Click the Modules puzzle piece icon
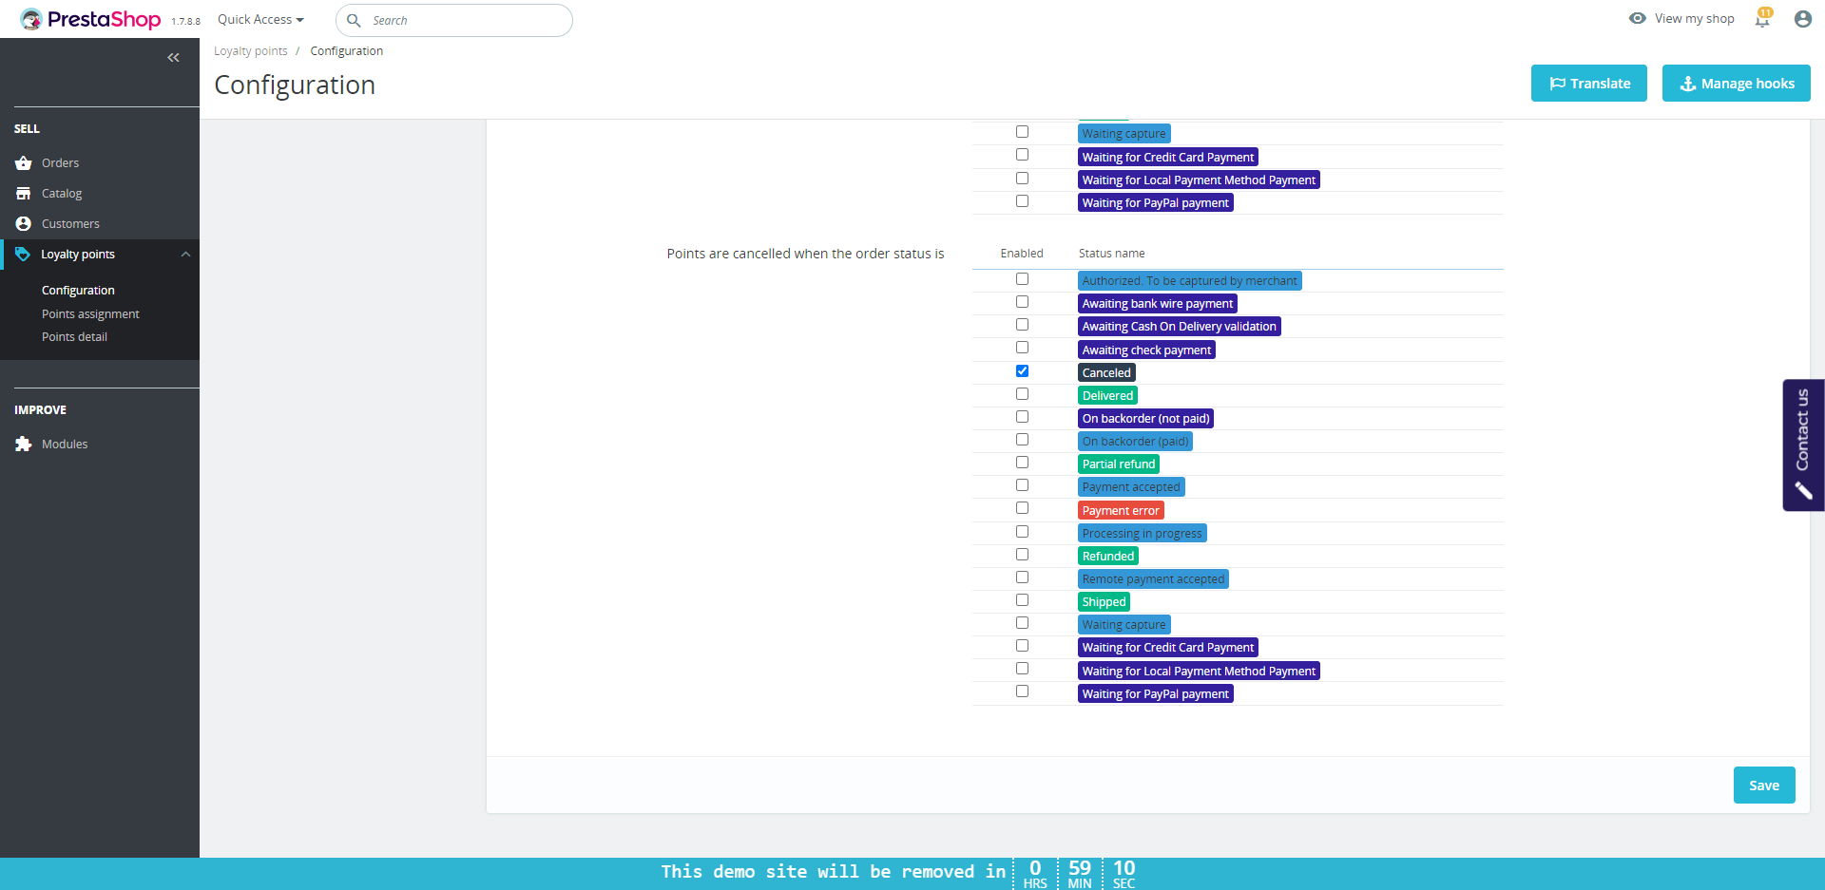Viewport: 1825px width, 890px height. tap(24, 445)
